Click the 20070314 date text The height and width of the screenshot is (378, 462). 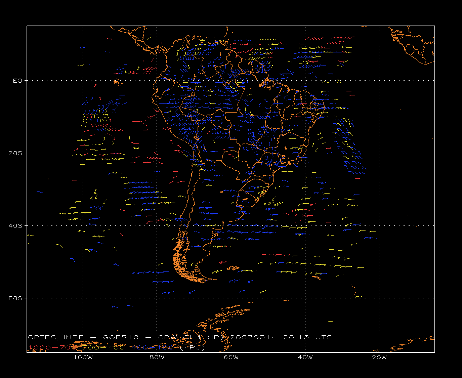coord(254,337)
